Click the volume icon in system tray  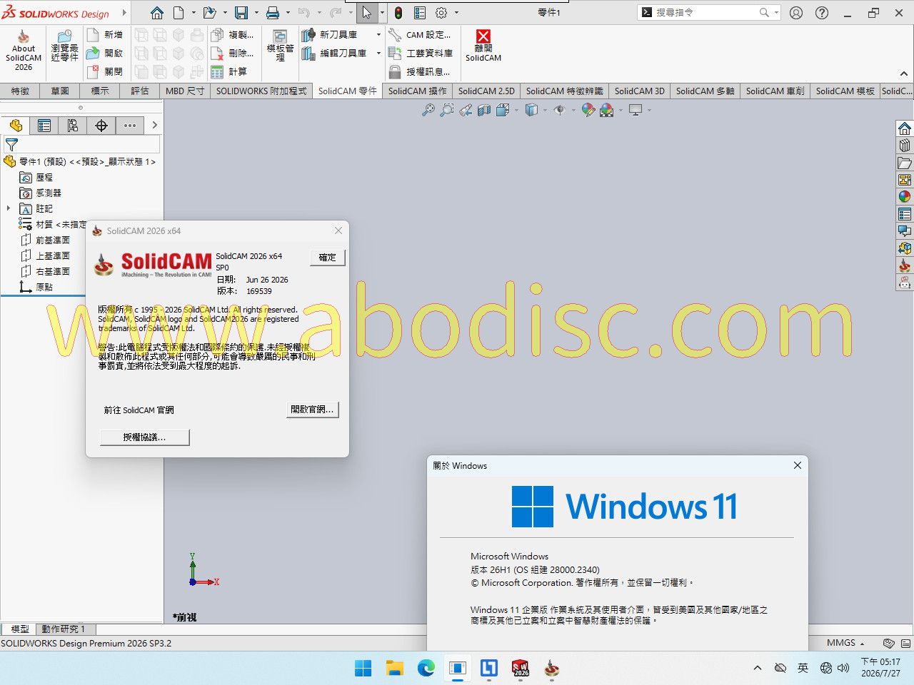point(843,668)
